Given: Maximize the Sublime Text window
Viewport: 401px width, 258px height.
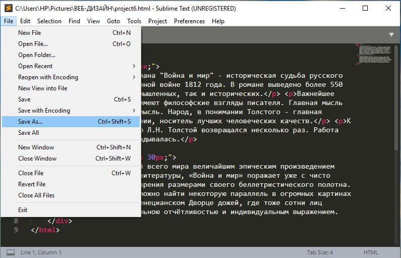Looking at the screenshot, I should point(365,8).
